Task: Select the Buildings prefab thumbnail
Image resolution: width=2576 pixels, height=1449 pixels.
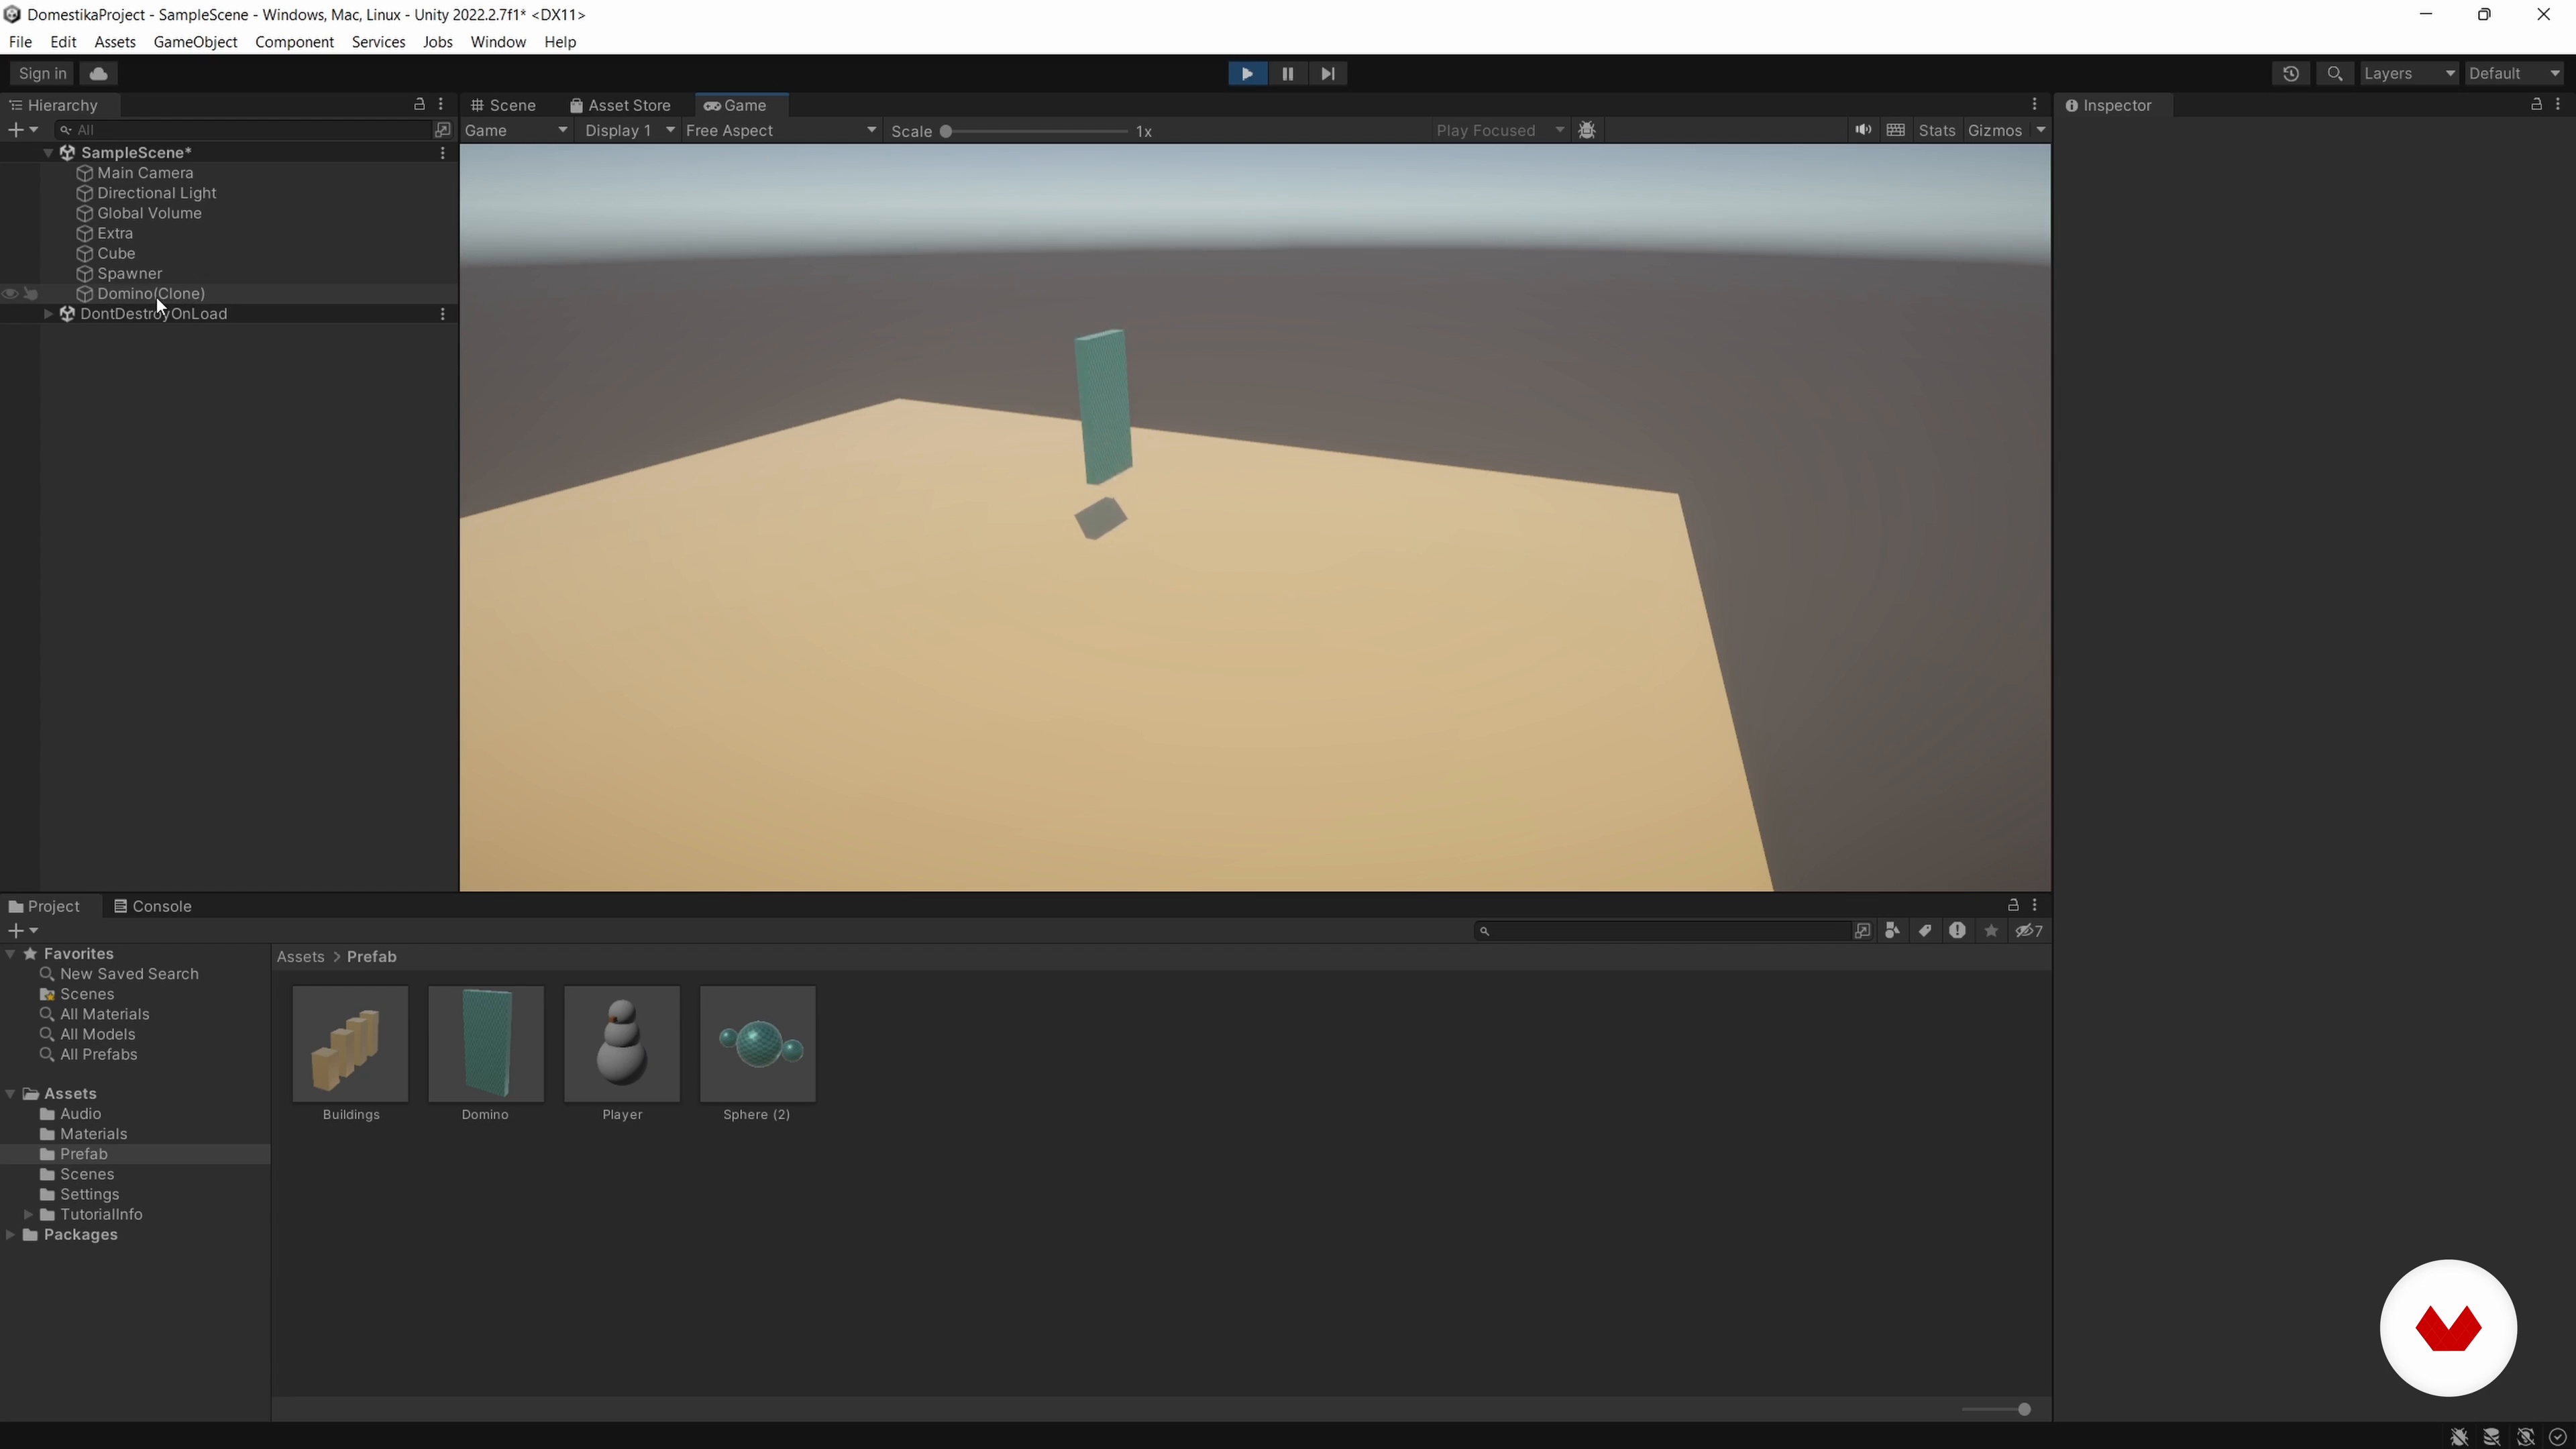Action: [350, 1044]
